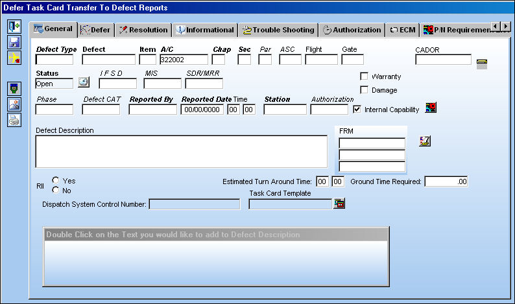This screenshot has width=515, height=304.
Task: Click the Status field showing Open
Action: click(x=54, y=84)
